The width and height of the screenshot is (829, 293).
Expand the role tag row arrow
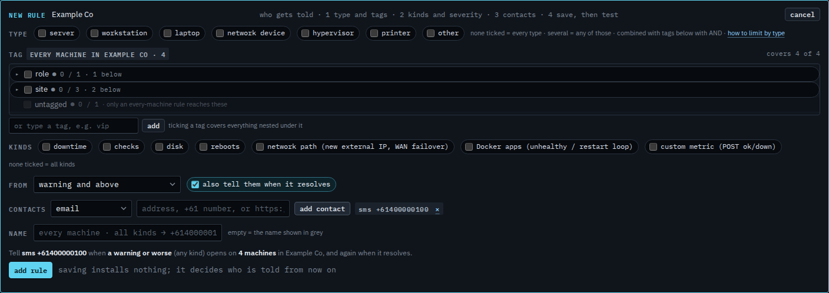click(17, 74)
